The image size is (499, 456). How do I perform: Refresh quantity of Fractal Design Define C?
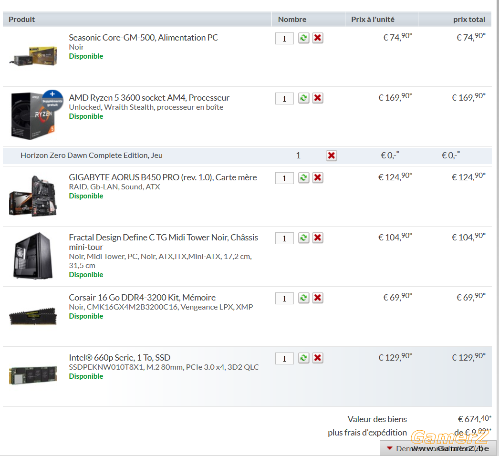pyautogui.click(x=303, y=238)
